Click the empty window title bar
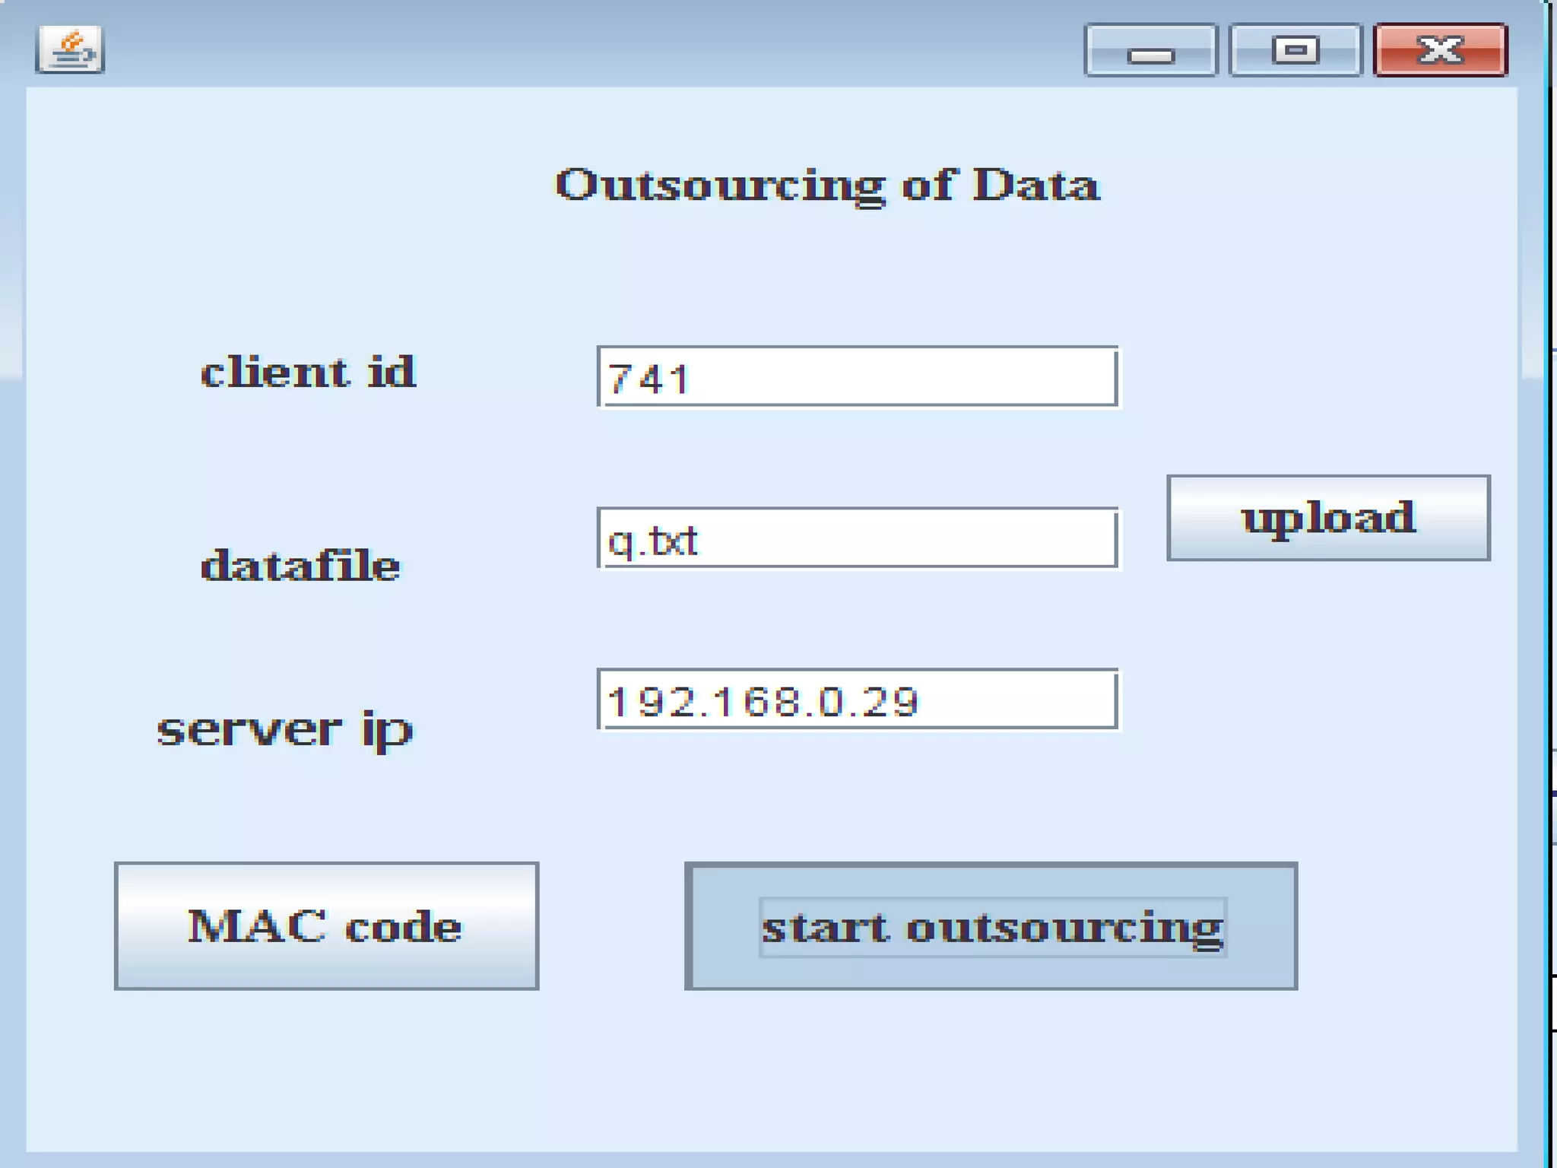This screenshot has height=1168, width=1557. point(593,47)
